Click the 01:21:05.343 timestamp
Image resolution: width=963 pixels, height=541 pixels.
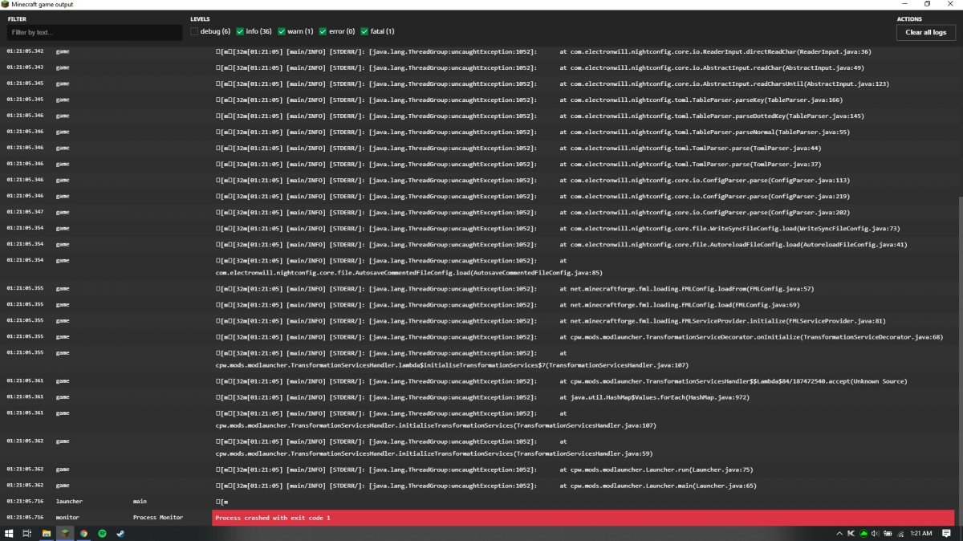(x=25, y=67)
